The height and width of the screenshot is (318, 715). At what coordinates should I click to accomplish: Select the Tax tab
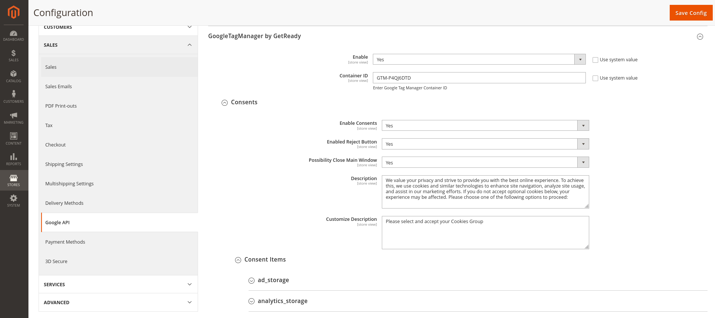click(x=119, y=125)
